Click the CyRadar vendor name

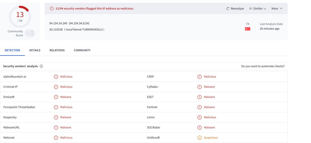[152, 87]
